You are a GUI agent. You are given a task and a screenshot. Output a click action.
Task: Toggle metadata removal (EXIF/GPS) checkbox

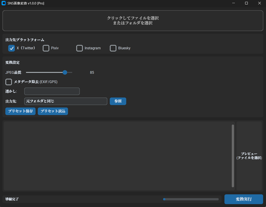coord(9,82)
